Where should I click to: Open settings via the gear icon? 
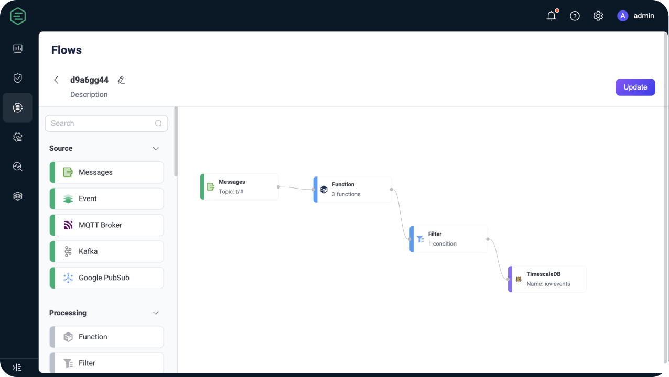[598, 16]
